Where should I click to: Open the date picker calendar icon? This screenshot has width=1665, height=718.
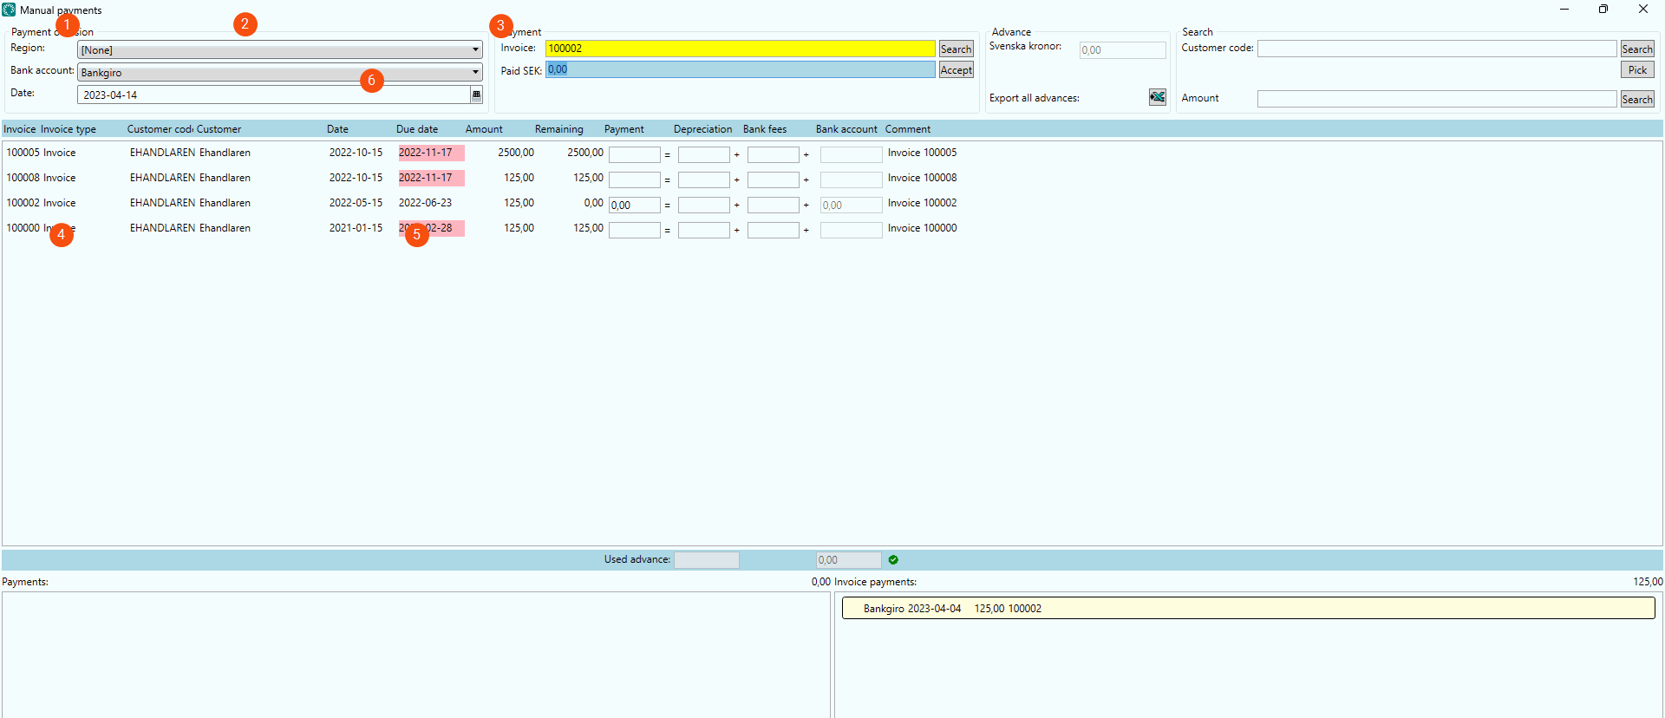tap(476, 95)
